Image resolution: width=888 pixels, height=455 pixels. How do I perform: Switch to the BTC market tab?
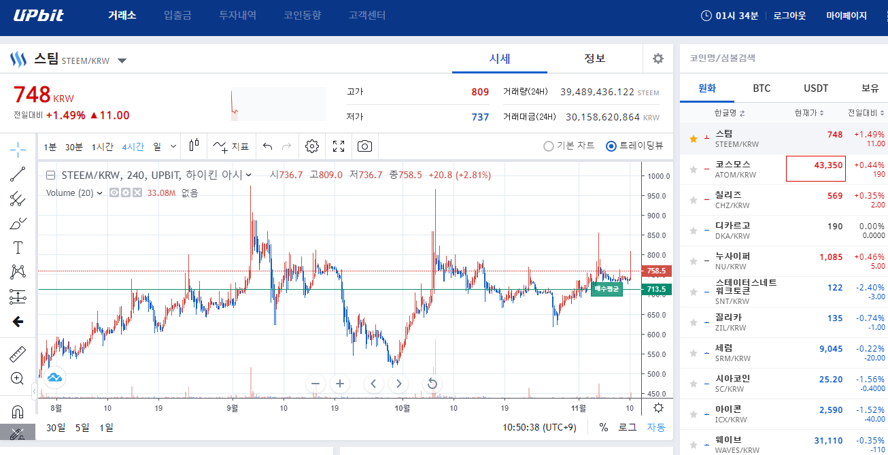tap(762, 88)
